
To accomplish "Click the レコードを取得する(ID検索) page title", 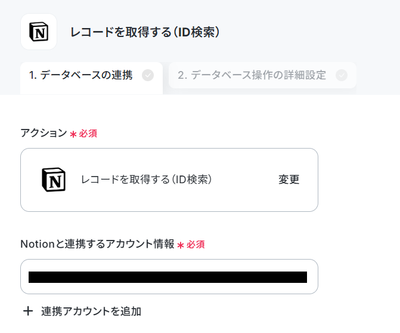I will (x=145, y=32).
